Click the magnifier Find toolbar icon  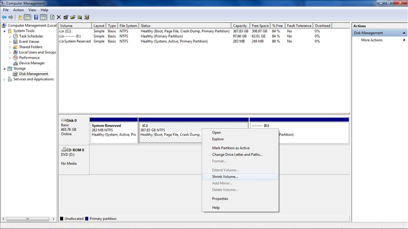(x=80, y=17)
